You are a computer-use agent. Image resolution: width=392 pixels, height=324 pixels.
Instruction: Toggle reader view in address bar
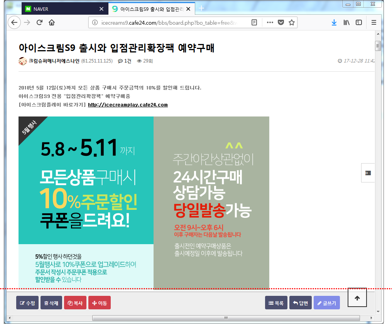254,22
